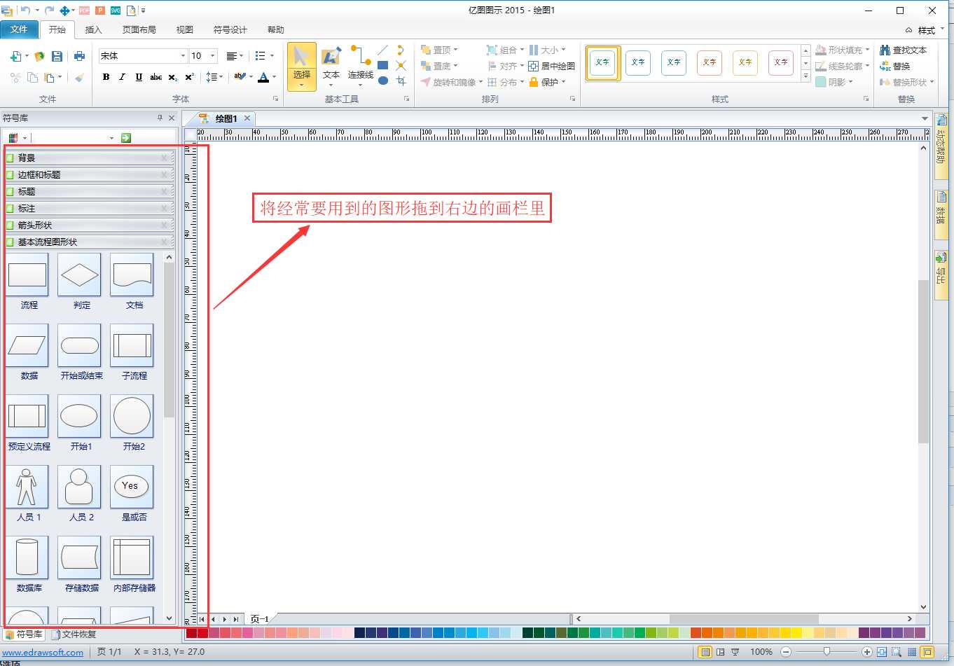Open the www.edrawsoft.com link
954x666 pixels.
pyautogui.click(x=43, y=652)
